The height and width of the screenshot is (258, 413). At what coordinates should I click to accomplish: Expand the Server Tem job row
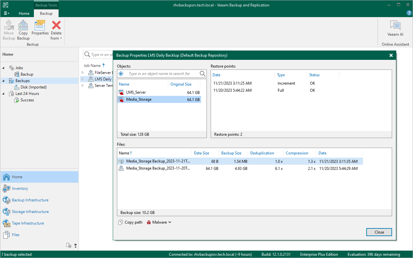[82, 86]
